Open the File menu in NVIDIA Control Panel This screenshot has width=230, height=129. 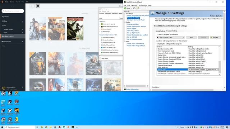125,5
